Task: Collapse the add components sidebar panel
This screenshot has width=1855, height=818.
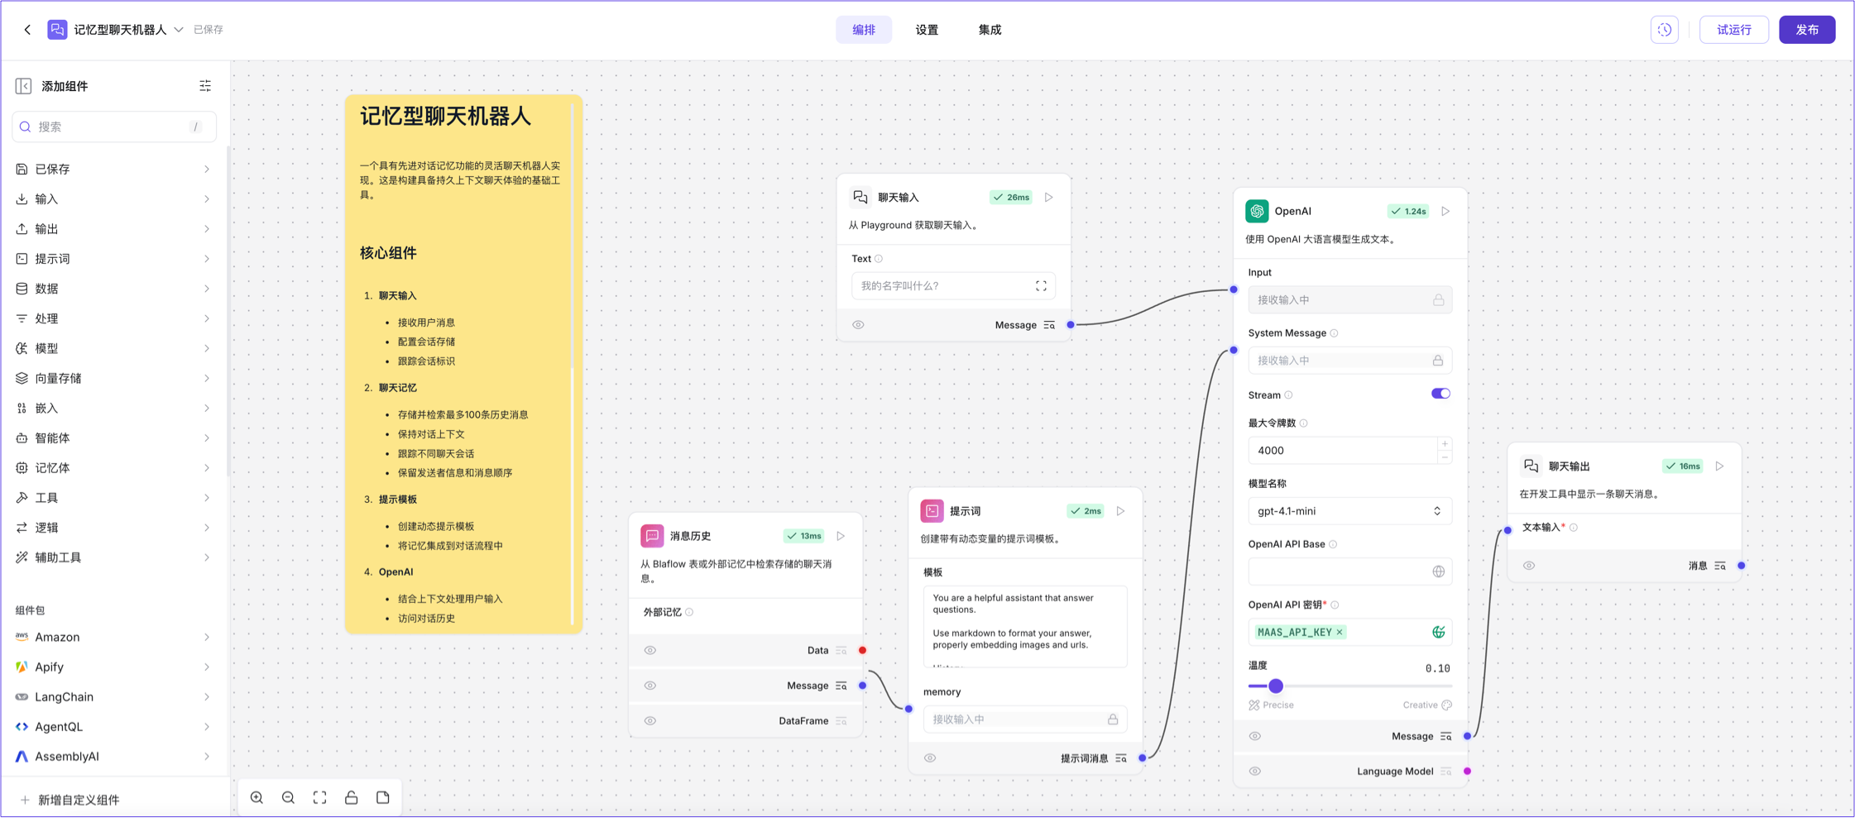Action: coord(23,86)
